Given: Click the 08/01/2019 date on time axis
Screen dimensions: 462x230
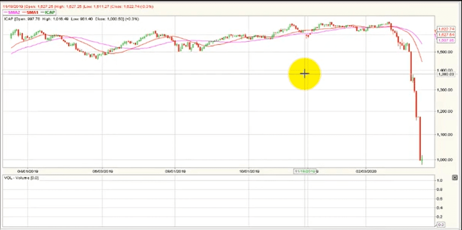Looking at the screenshot, I should [x=175, y=171].
